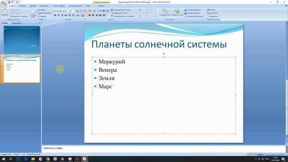Align paragraph text right
This screenshot has height=162, width=288.
[97, 15]
